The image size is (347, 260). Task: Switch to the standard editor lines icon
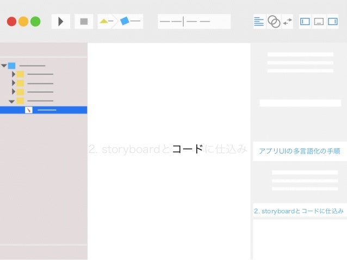[x=259, y=21]
